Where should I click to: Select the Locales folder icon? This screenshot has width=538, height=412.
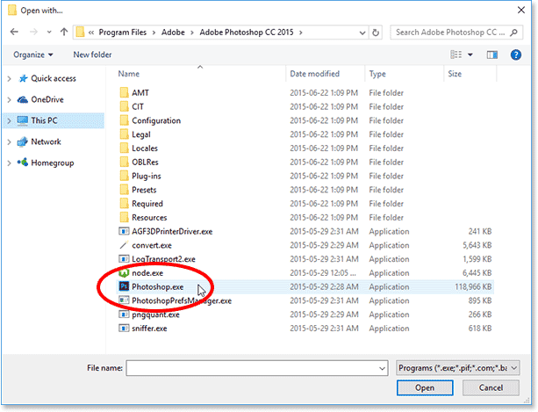(124, 148)
